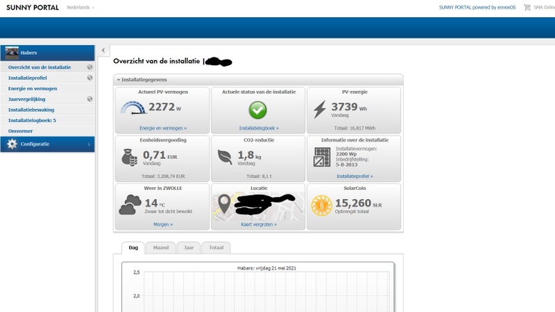
Task: Click the PV power gauge icon
Action: coord(133,108)
